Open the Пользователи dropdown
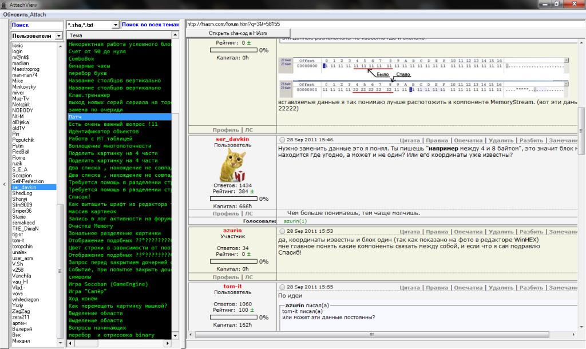586x349 pixels. pos(59,36)
